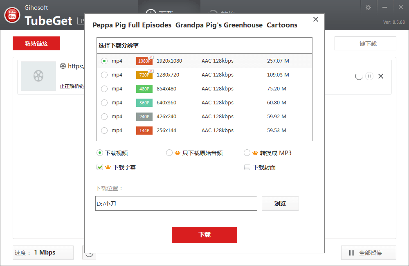Close the resolution selection dialog
Viewport: 409px width, 266px height.
tap(315, 19)
